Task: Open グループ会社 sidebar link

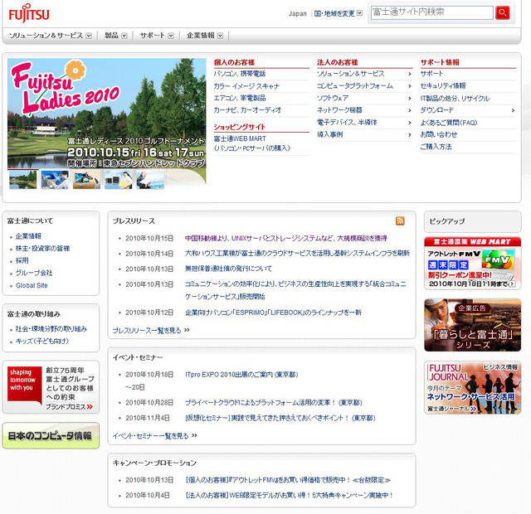Action: pos(34,273)
